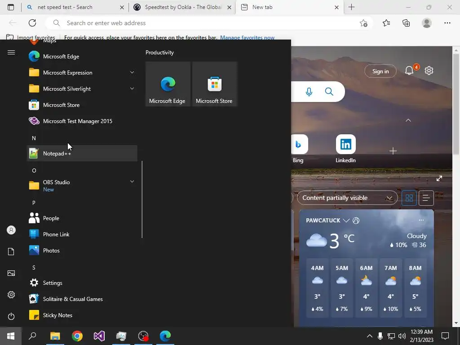Open the notifications bell
460x345 pixels.
point(409,71)
